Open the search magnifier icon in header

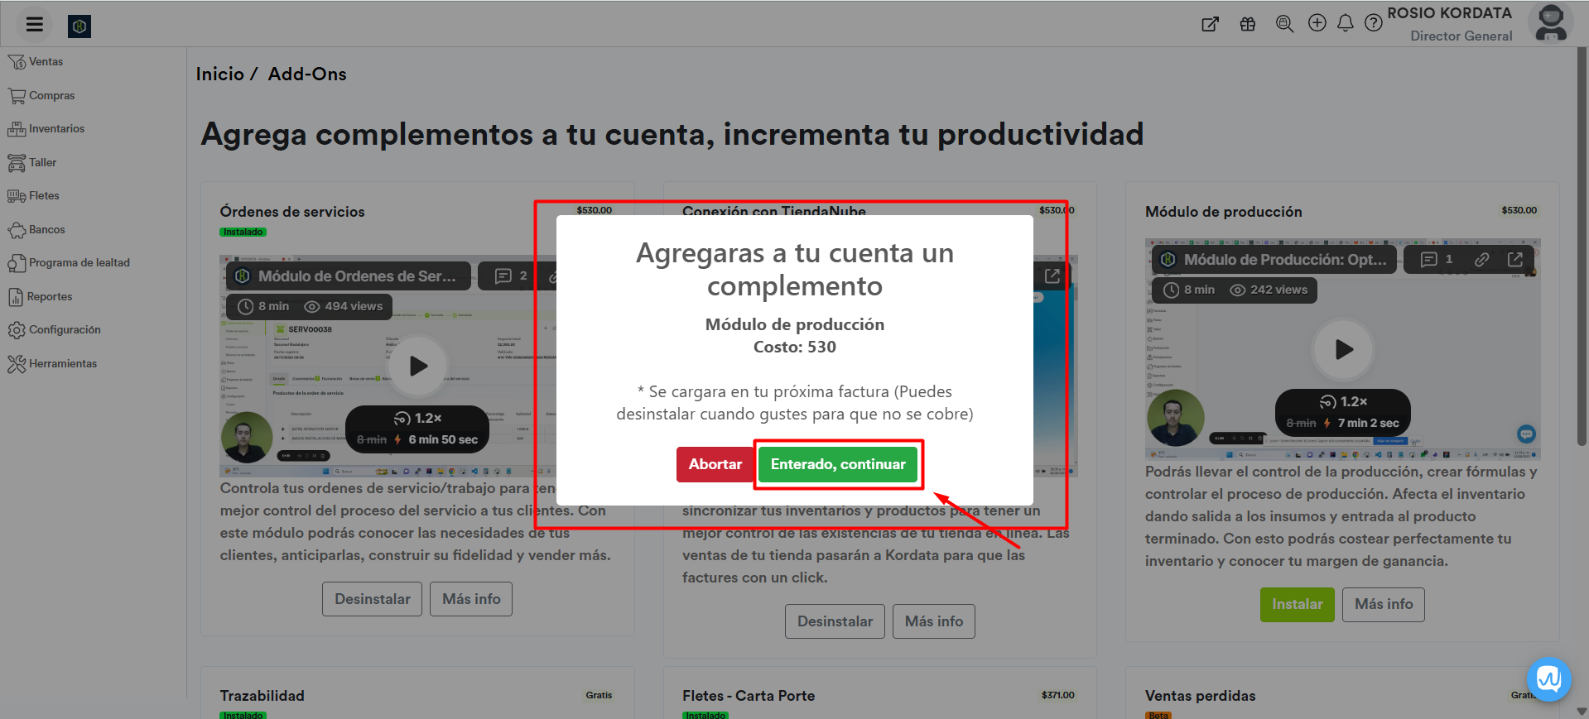point(1284,24)
